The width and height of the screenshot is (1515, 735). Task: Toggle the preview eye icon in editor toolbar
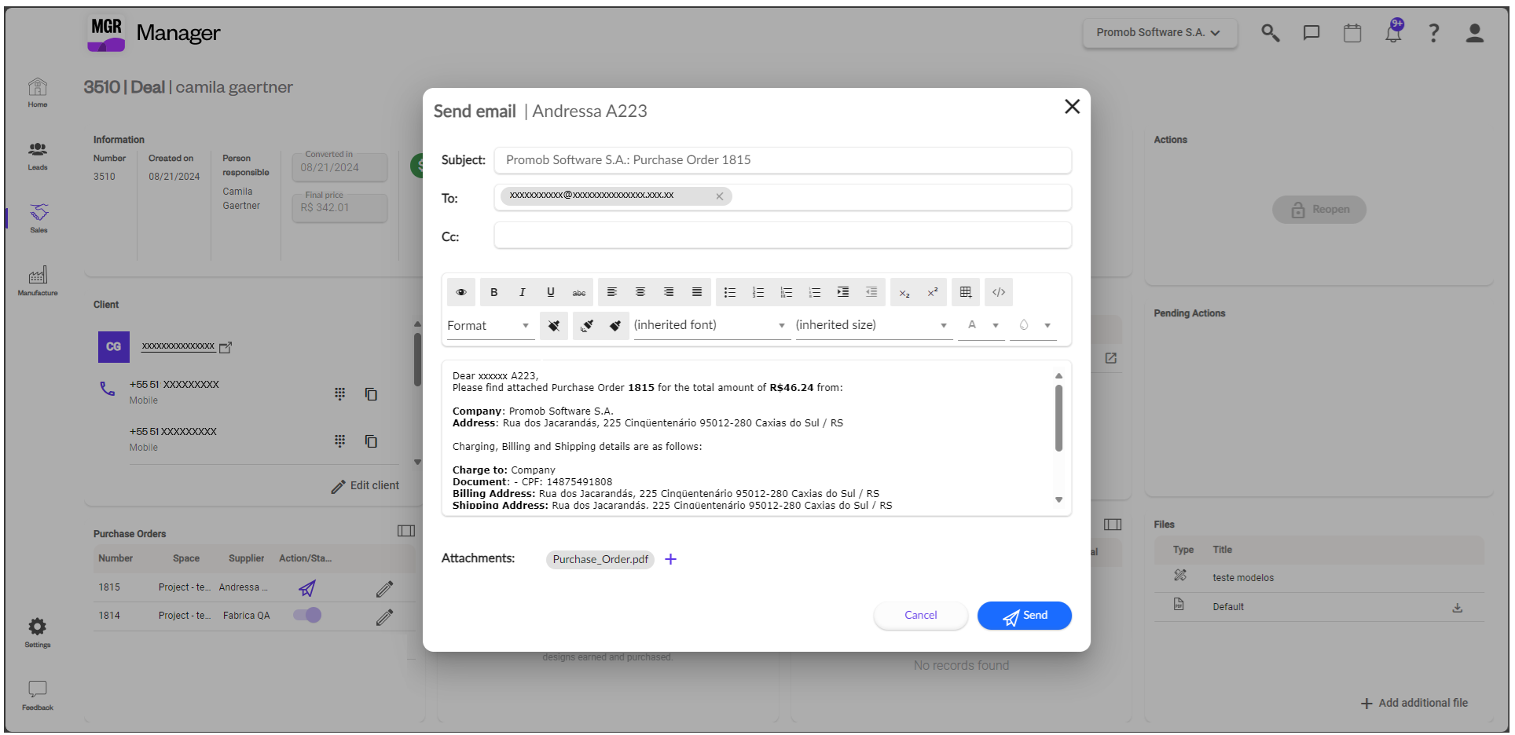(461, 292)
